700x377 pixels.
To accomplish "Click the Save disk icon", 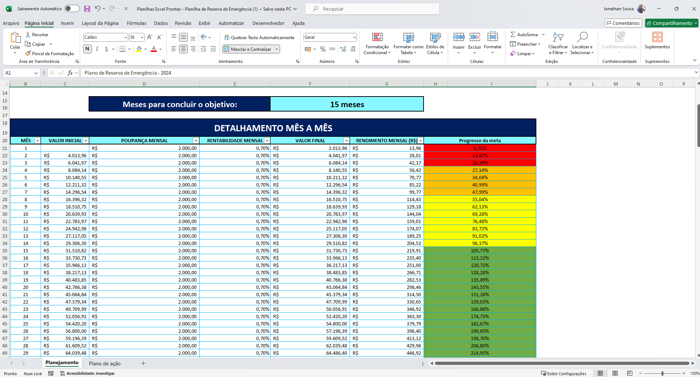I will click(87, 9).
